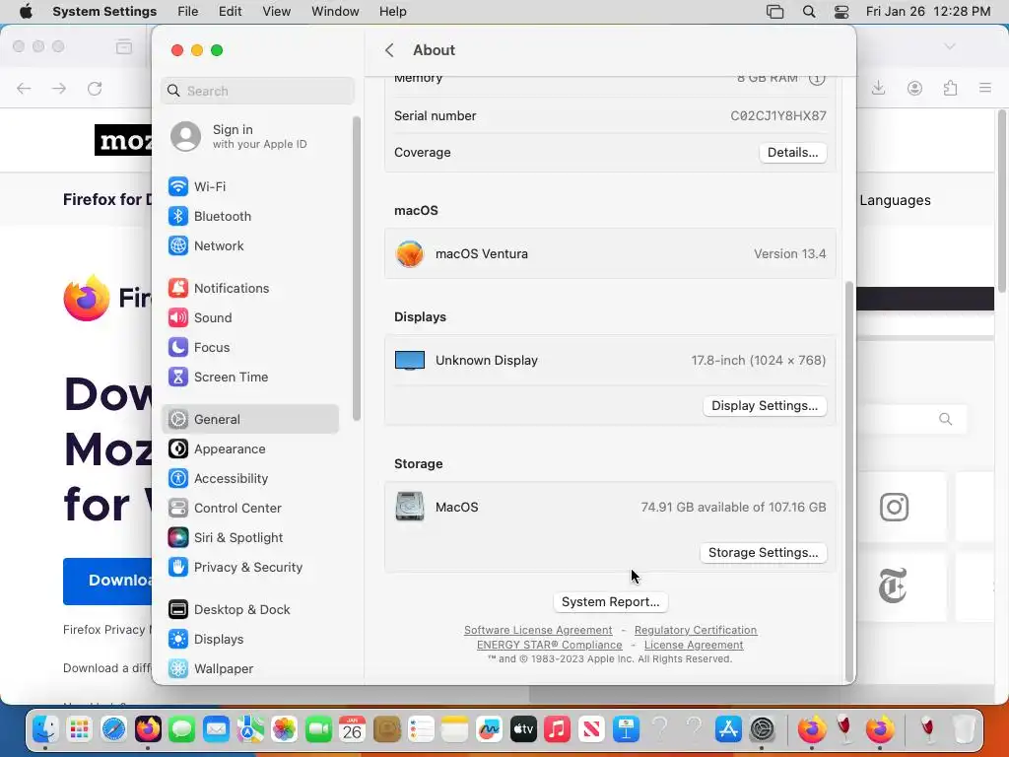Image resolution: width=1009 pixels, height=757 pixels.
Task: Open Storage Settings
Action: [764, 553]
